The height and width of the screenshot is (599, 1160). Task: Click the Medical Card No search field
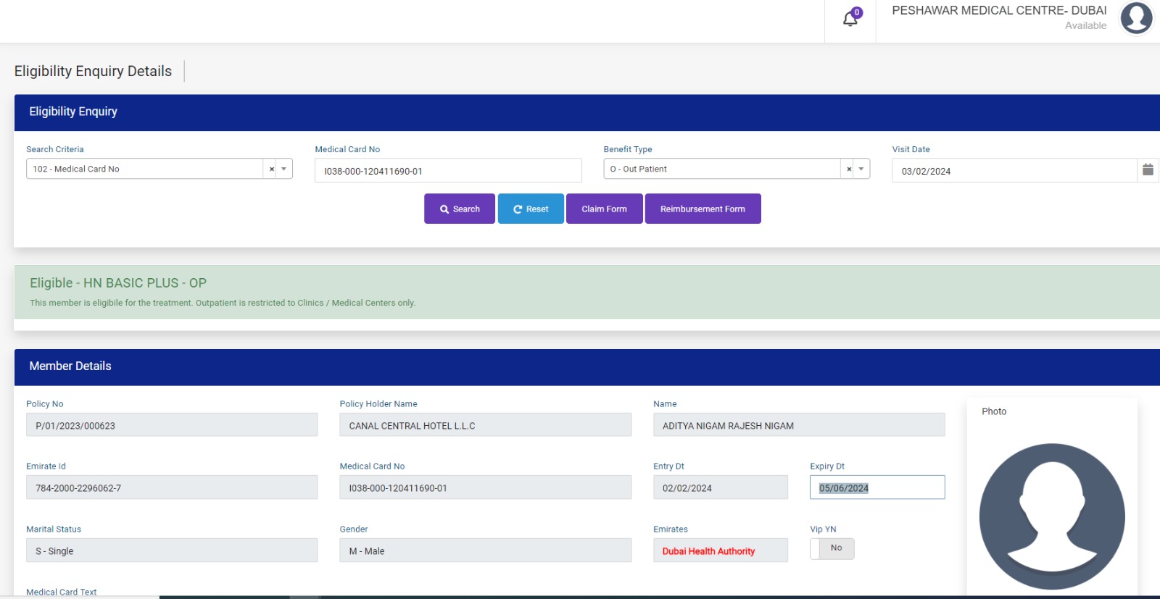(x=447, y=171)
